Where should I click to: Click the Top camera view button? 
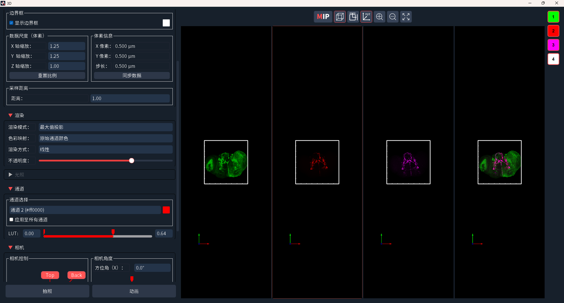click(50, 275)
